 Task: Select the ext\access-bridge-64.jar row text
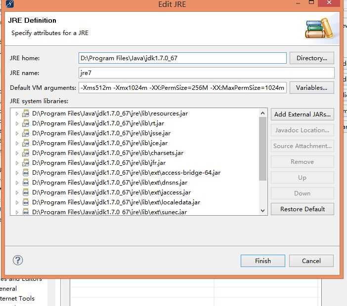coord(127,173)
